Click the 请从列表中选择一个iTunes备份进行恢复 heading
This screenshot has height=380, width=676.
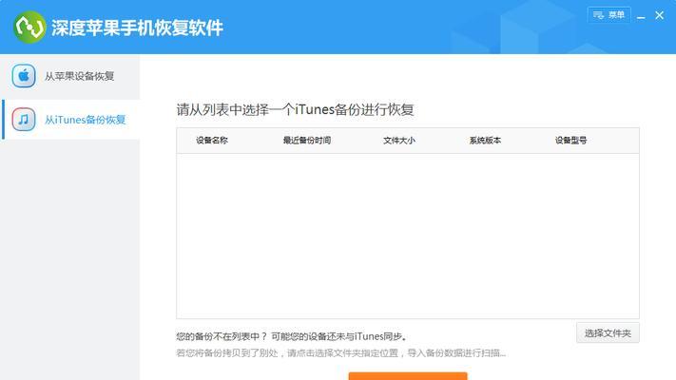click(295, 109)
